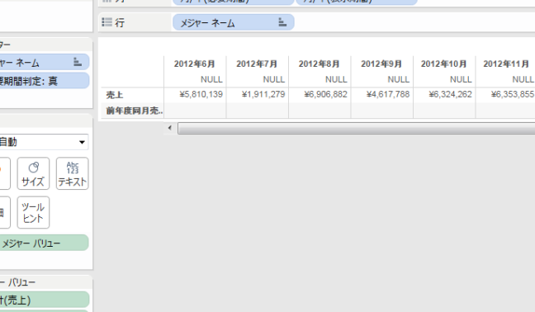Select the メジャー ネーム filter pill
535x312 pixels.
(45, 62)
